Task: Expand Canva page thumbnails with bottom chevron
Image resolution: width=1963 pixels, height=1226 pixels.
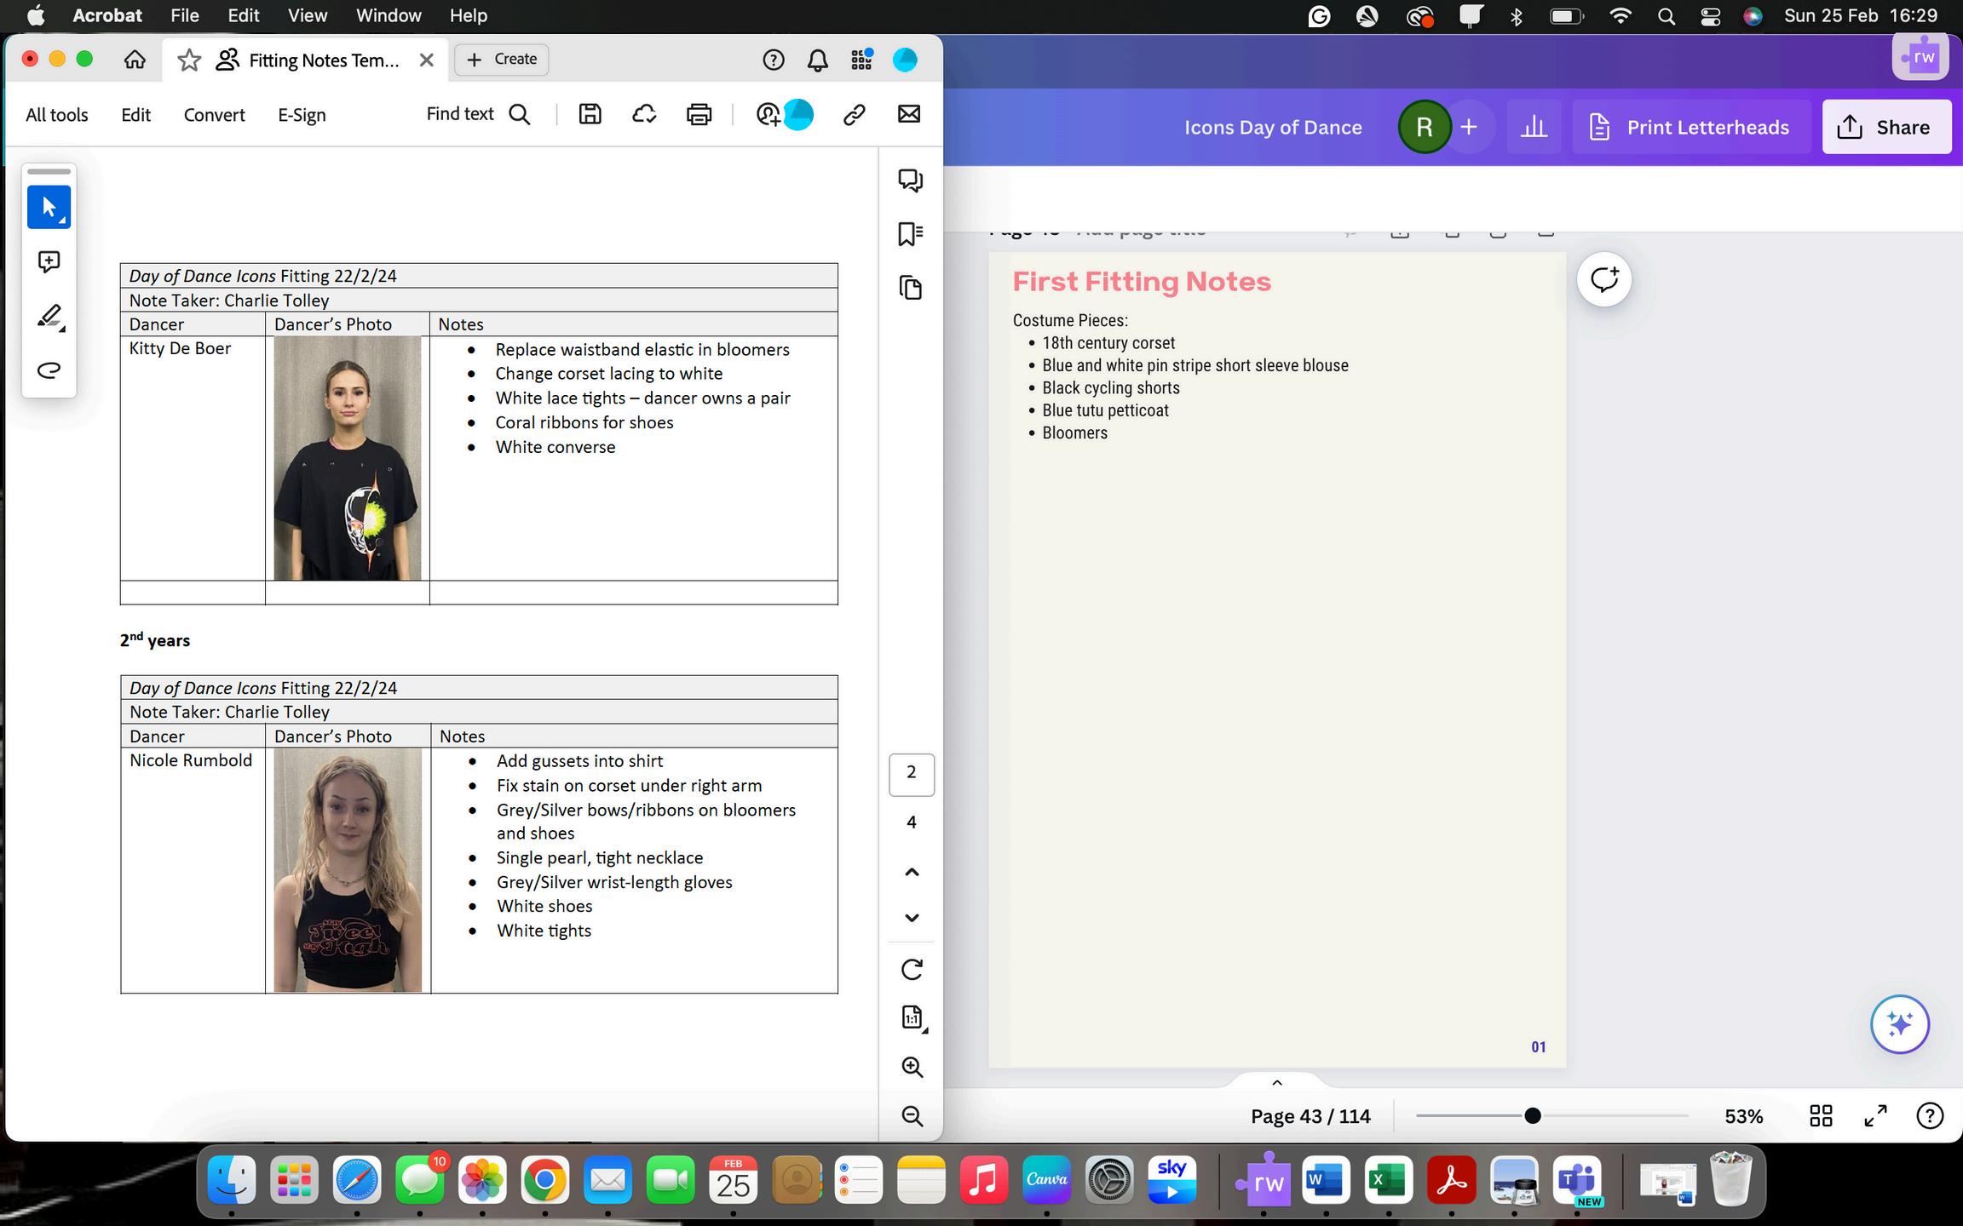Action: pos(1276,1083)
